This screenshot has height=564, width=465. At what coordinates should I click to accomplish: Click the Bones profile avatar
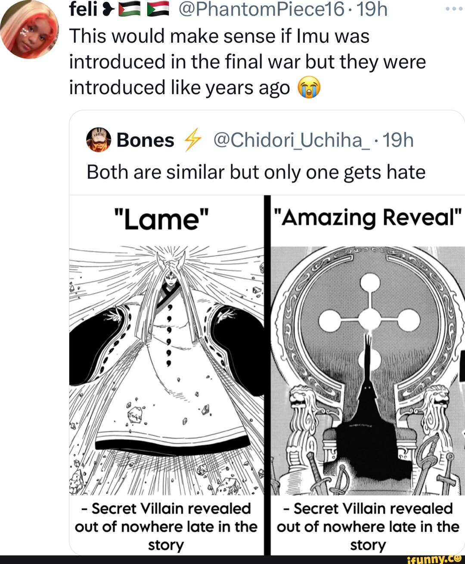pyautogui.click(x=99, y=140)
